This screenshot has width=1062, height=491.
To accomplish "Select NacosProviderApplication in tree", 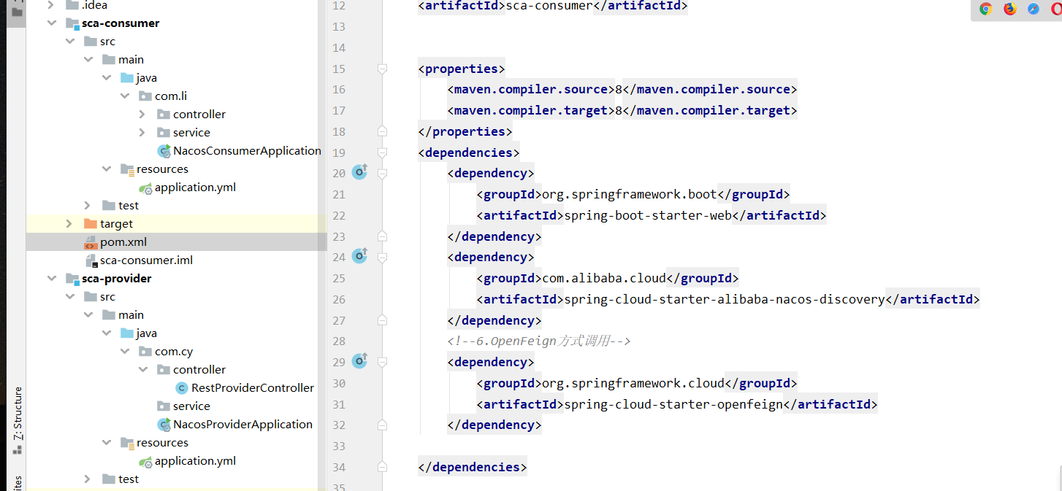I will click(x=242, y=425).
